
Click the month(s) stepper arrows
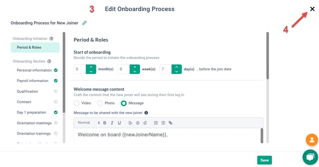[x=91, y=69]
